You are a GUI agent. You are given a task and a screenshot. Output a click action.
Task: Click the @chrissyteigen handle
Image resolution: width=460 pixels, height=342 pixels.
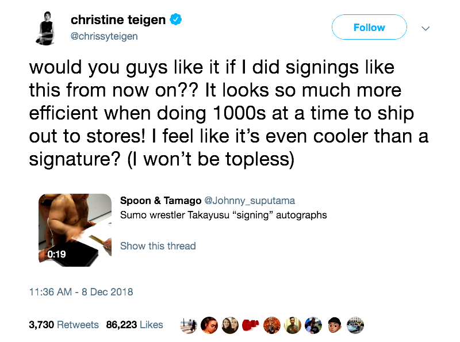pos(104,36)
